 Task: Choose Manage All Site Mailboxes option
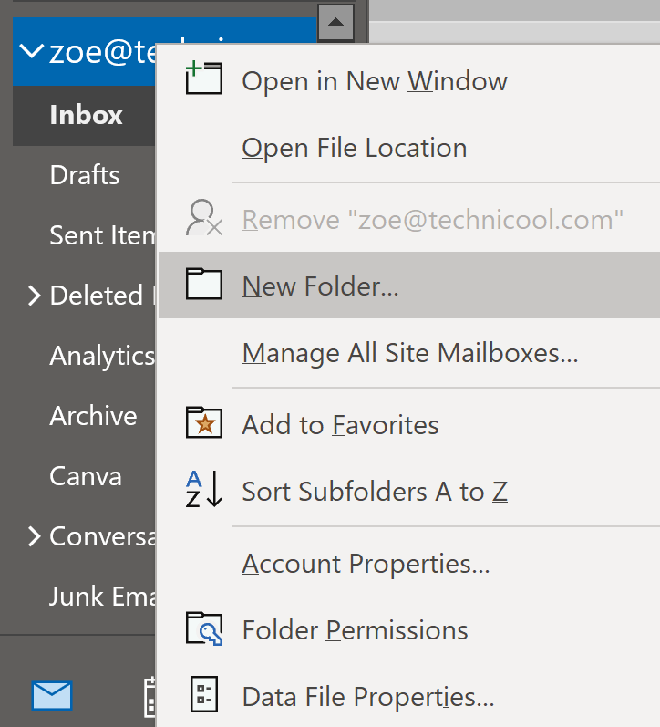(409, 352)
